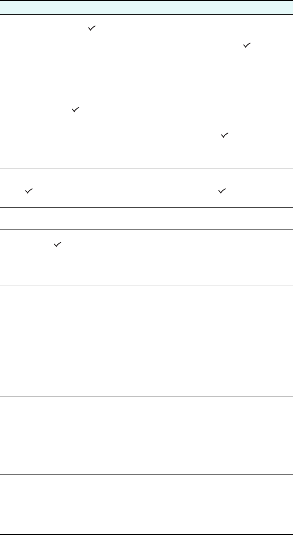Click the light teal header bar
This screenshot has width=293, height=535.
pos(146,7)
